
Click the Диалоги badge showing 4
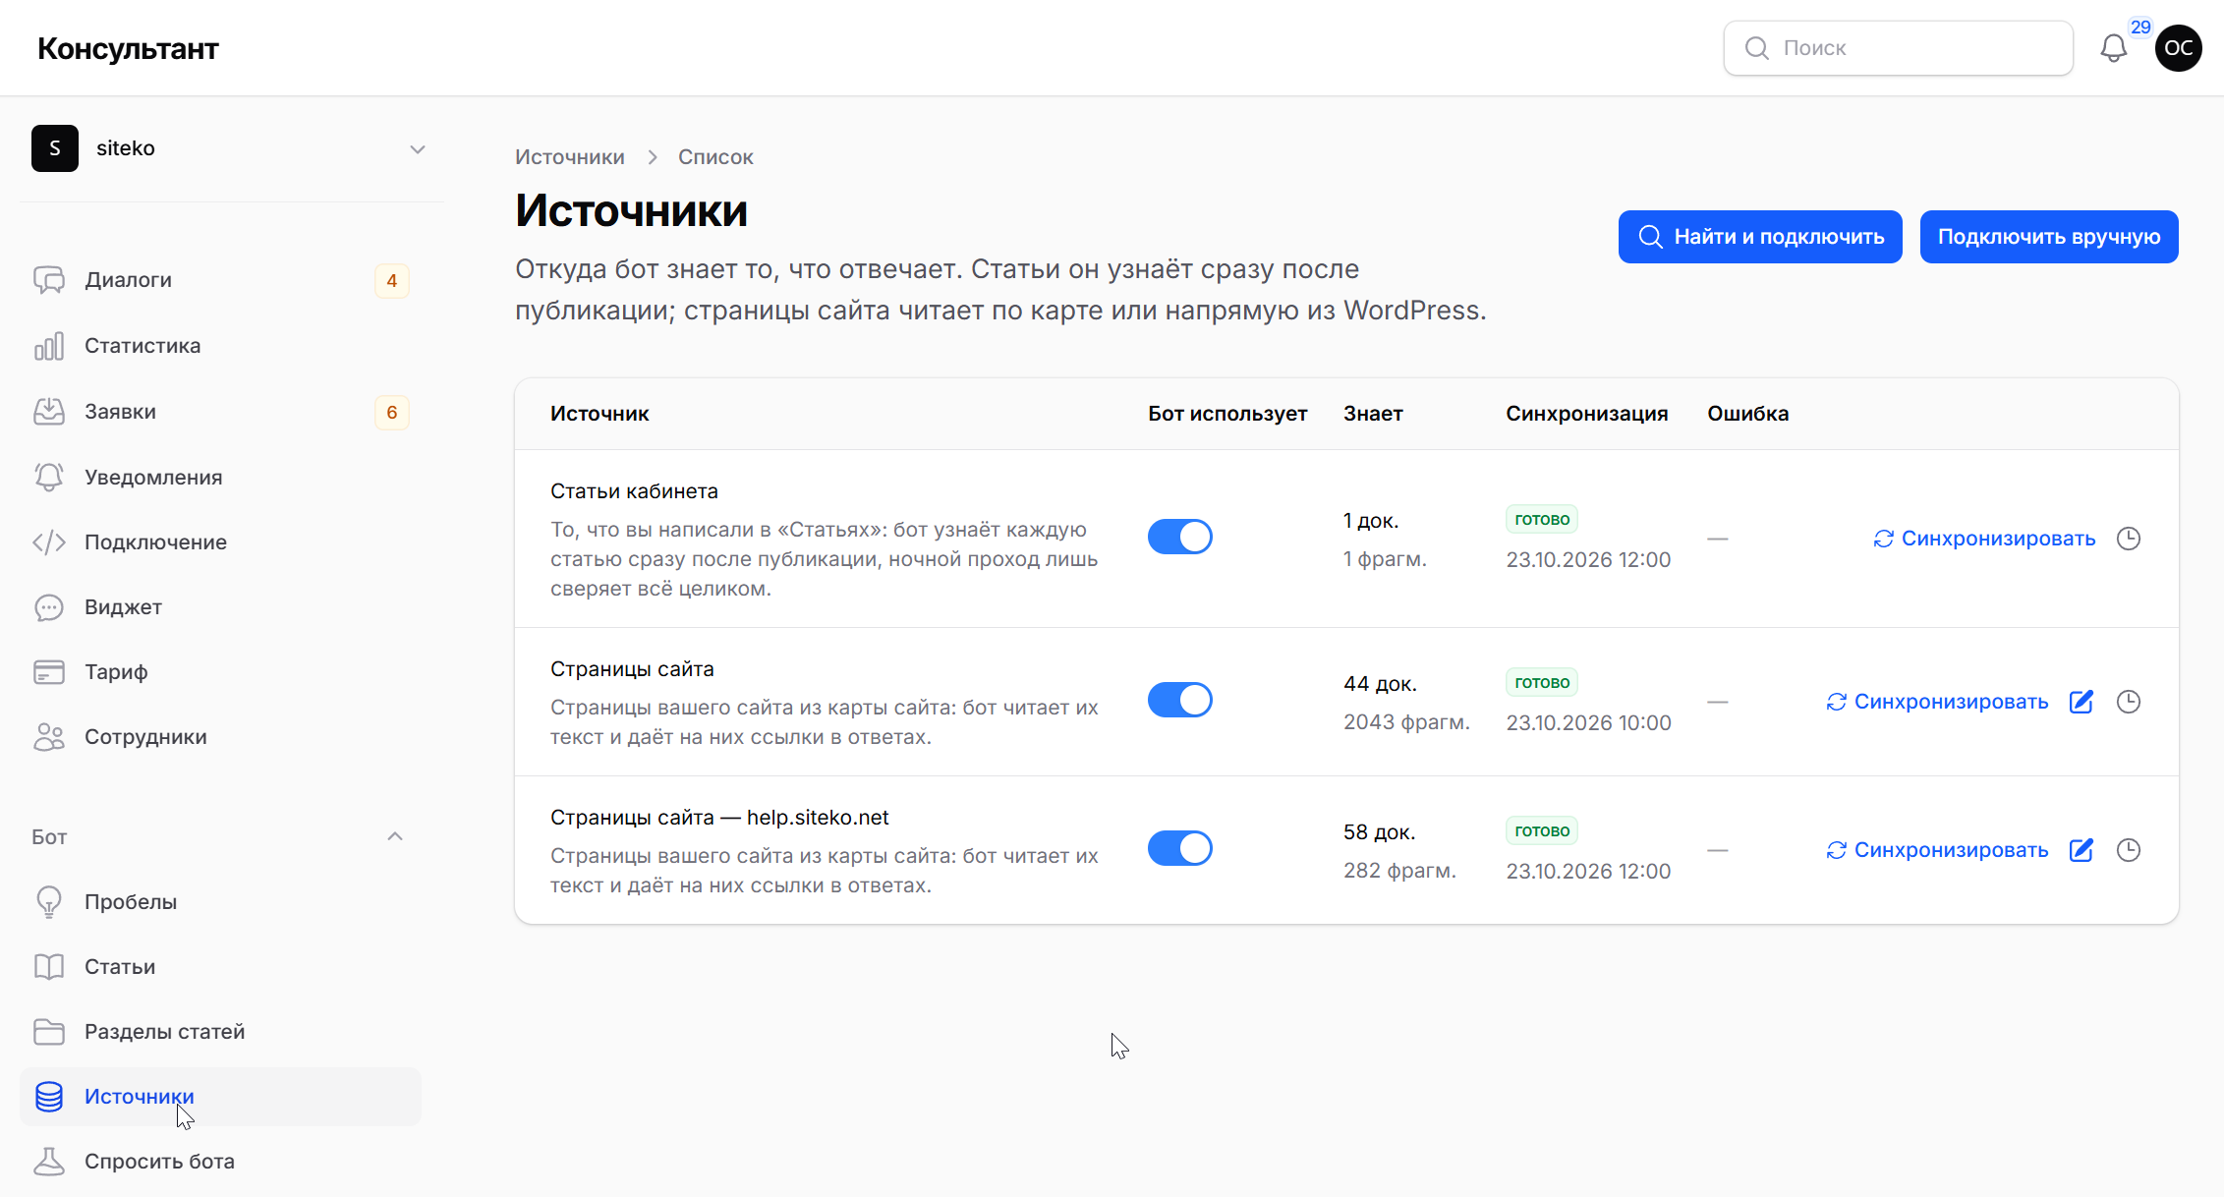[391, 281]
